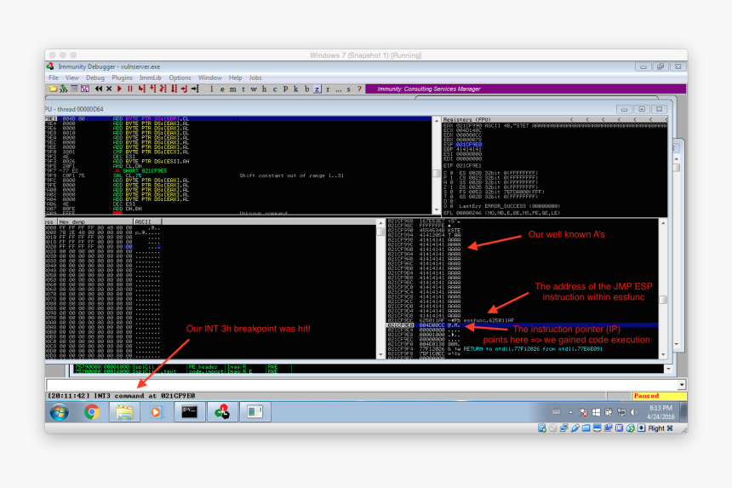This screenshot has height=488, width=732.
Task: Click the highlighted 'z' toolbar button
Action: click(x=317, y=89)
